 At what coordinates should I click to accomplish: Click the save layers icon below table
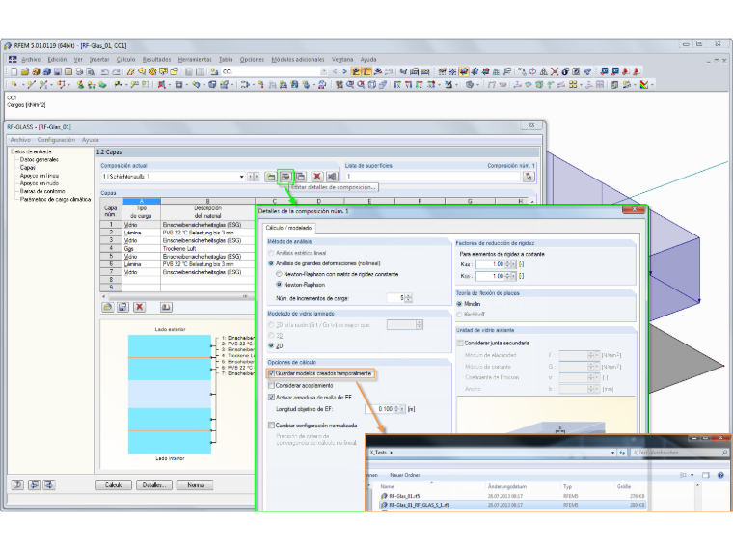(122, 307)
